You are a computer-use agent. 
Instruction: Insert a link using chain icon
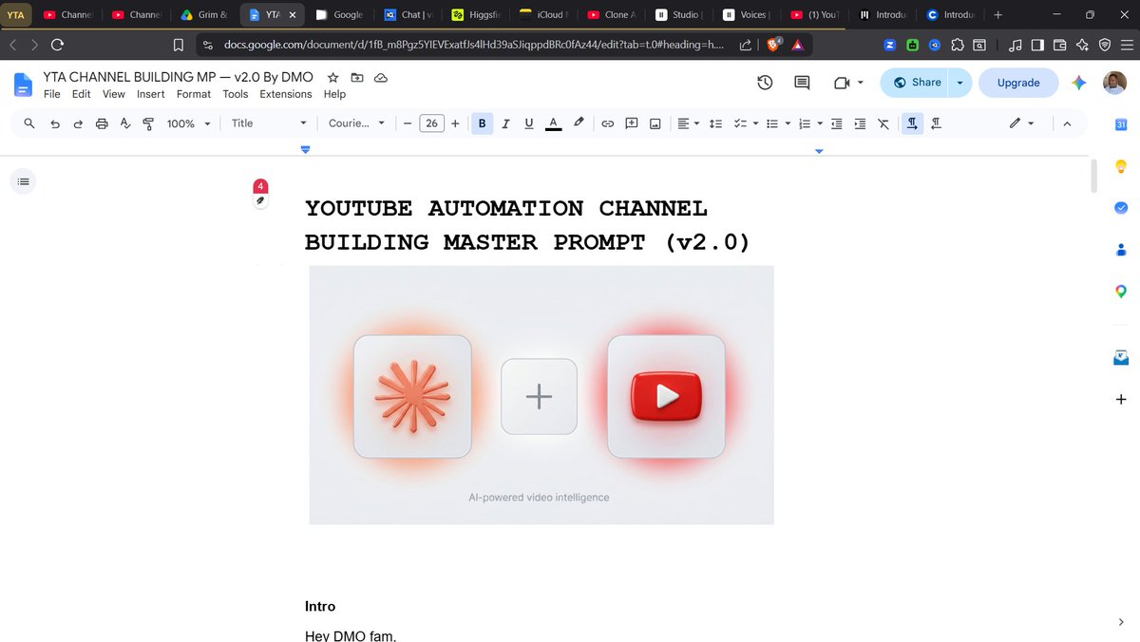(x=607, y=123)
